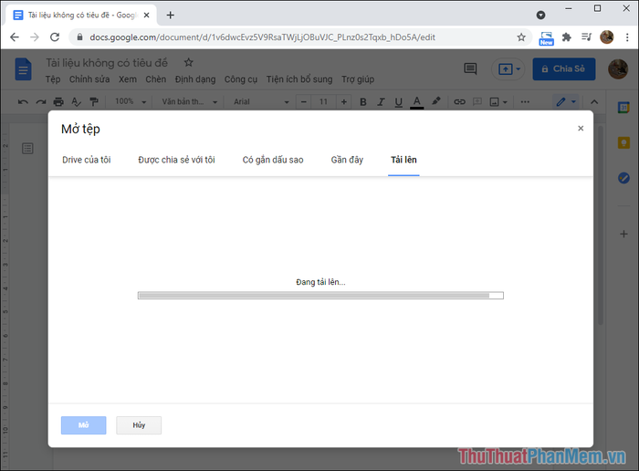This screenshot has height=471, width=639.
Task: Select the Tải lên tab
Action: tap(403, 160)
